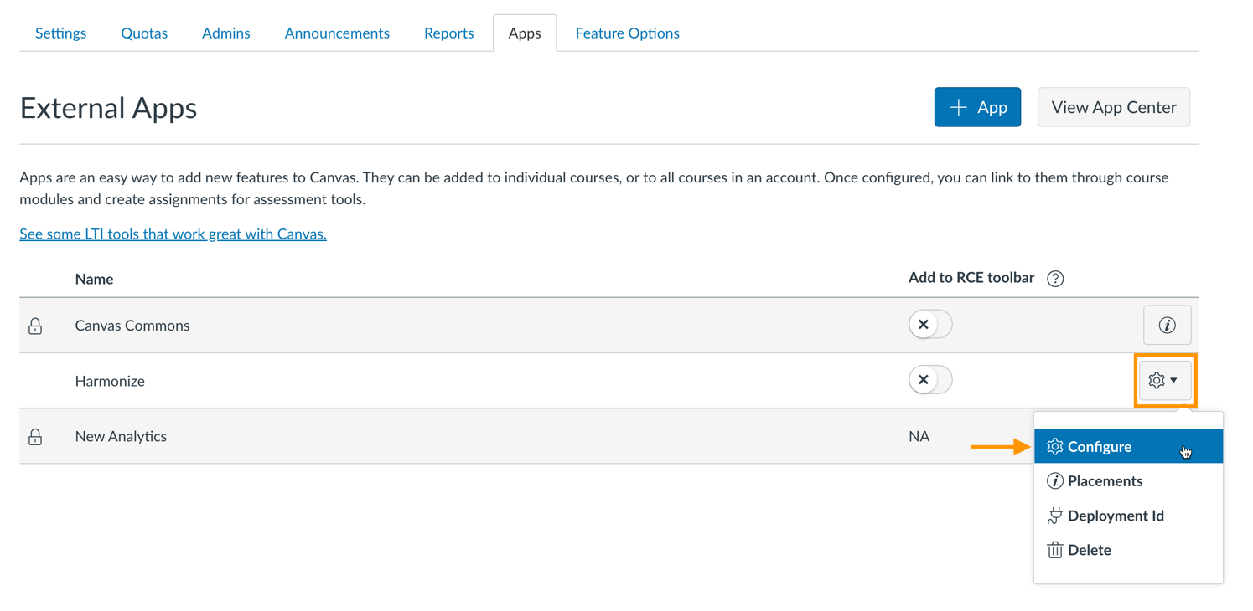This screenshot has width=1253, height=611.
Task: Select the Reports tab
Action: (448, 33)
